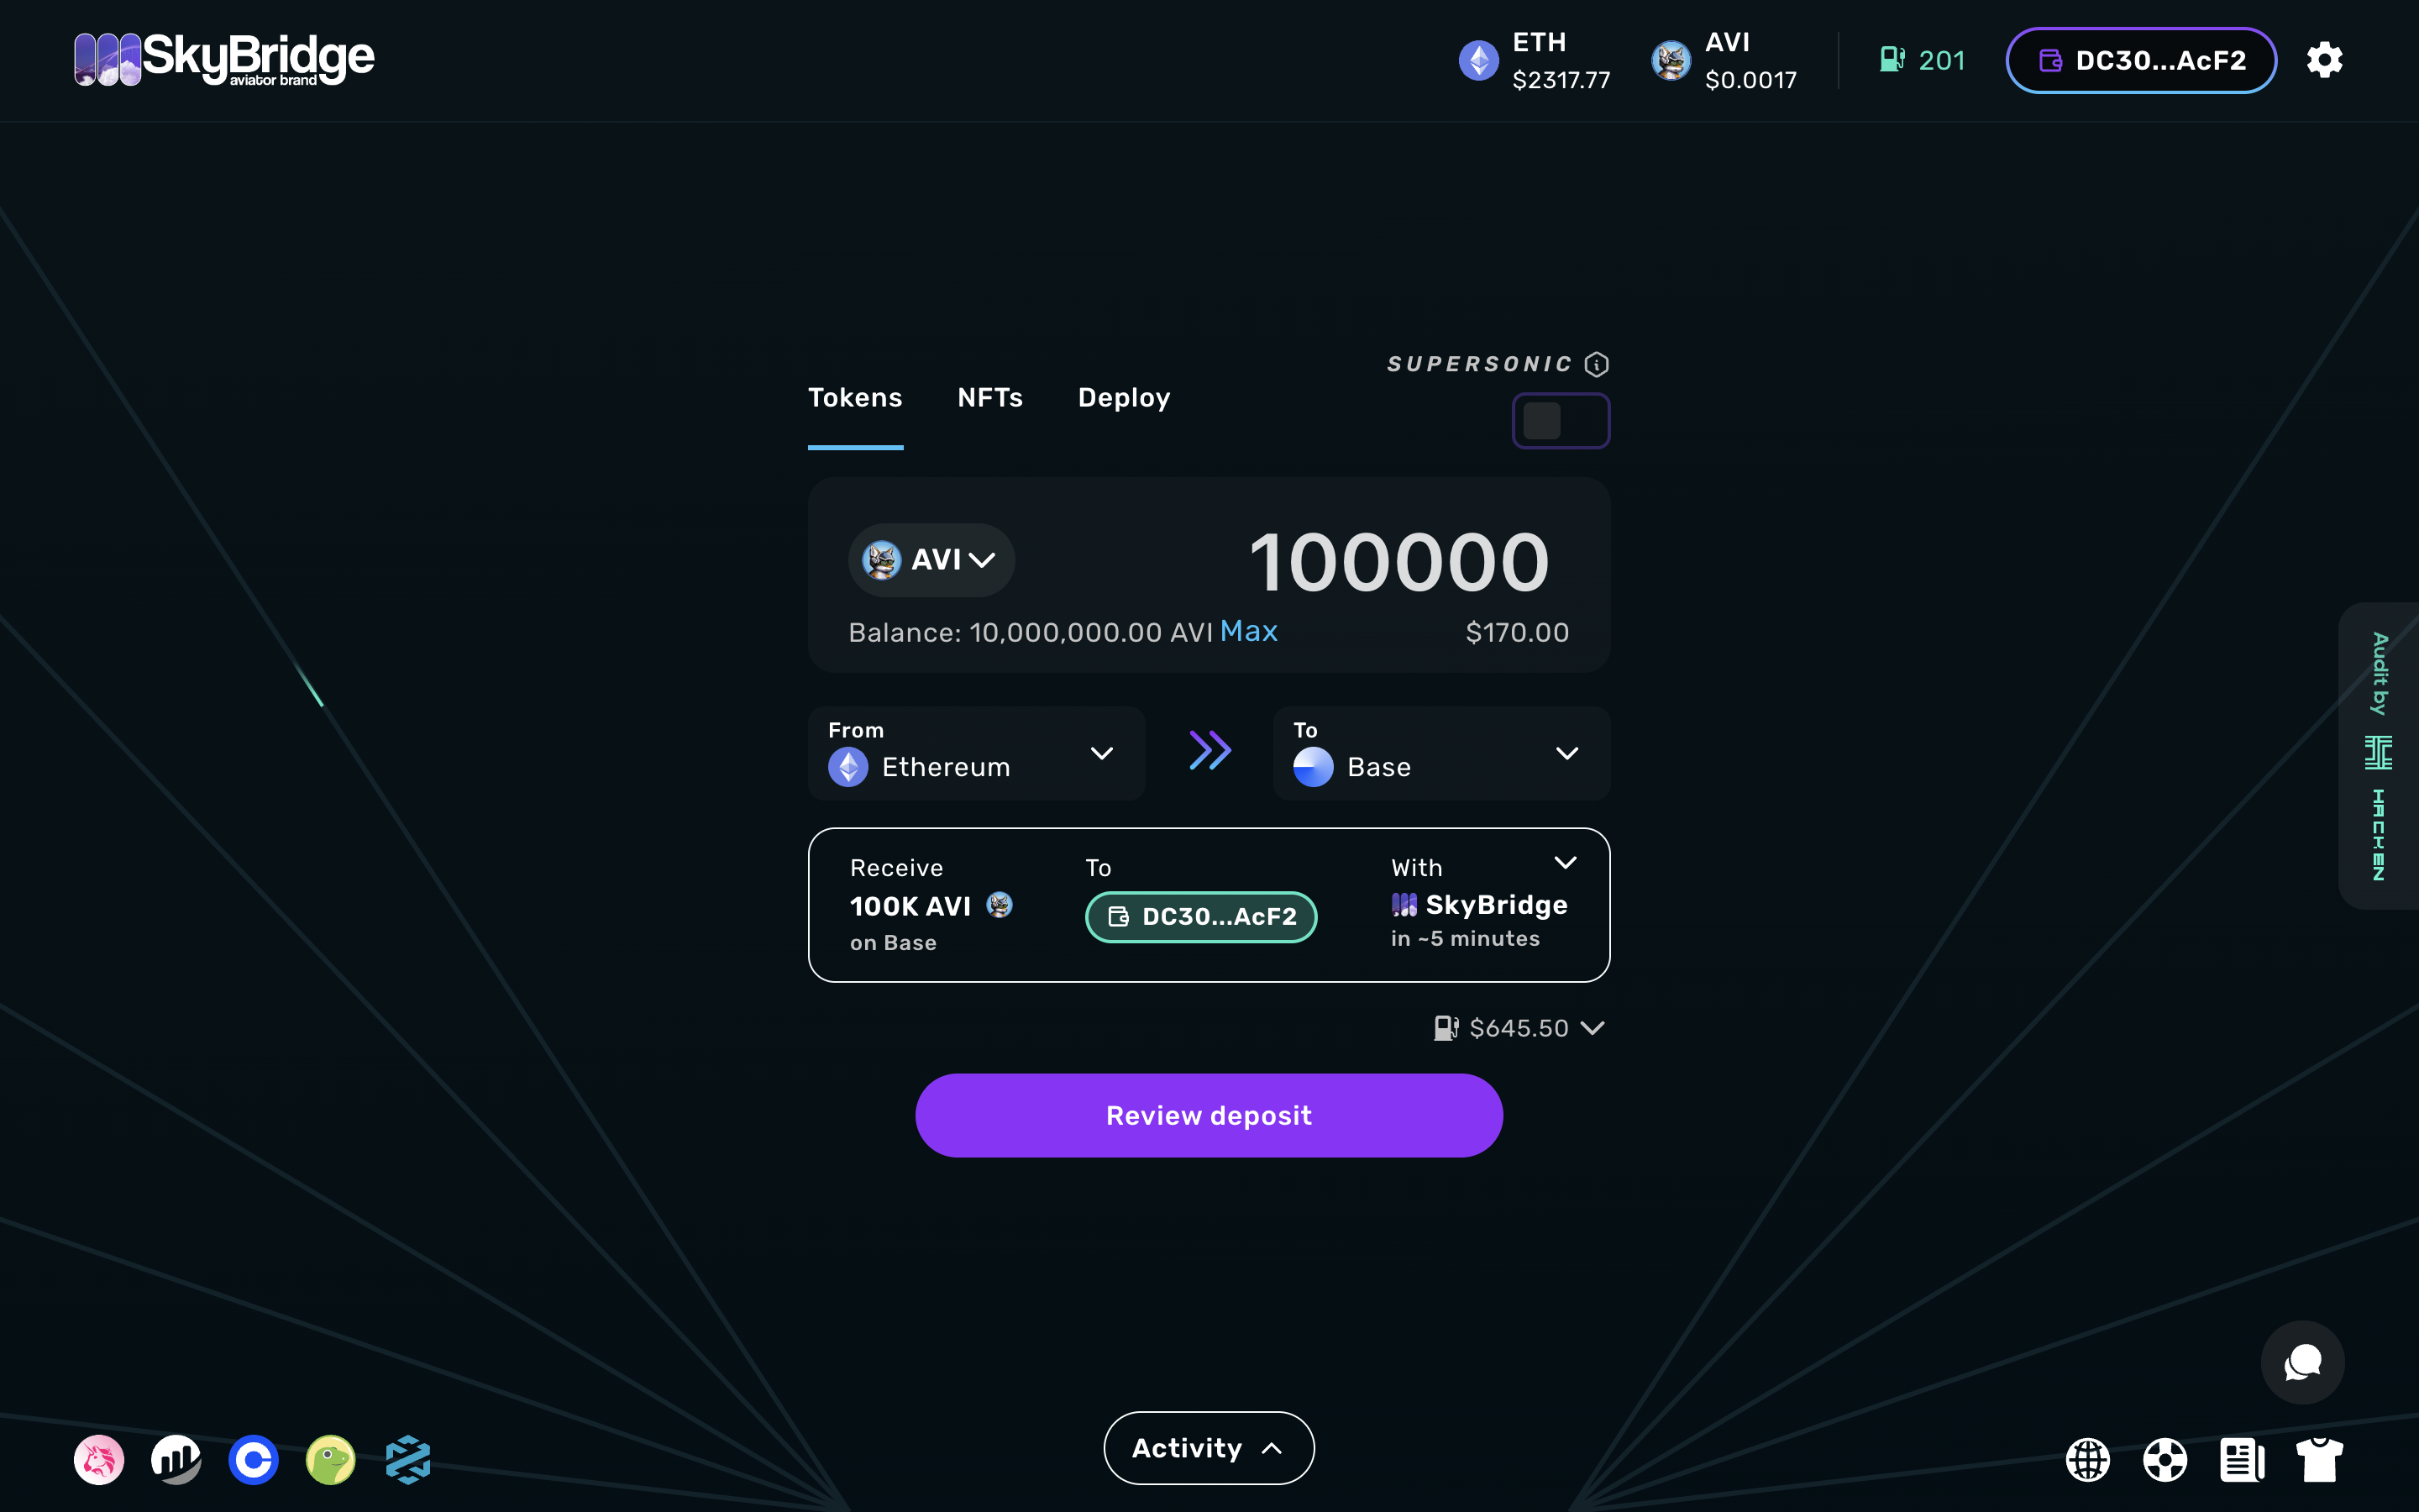Viewport: 2419px width, 1512px height.
Task: Select the Deploy tab
Action: (x=1123, y=397)
